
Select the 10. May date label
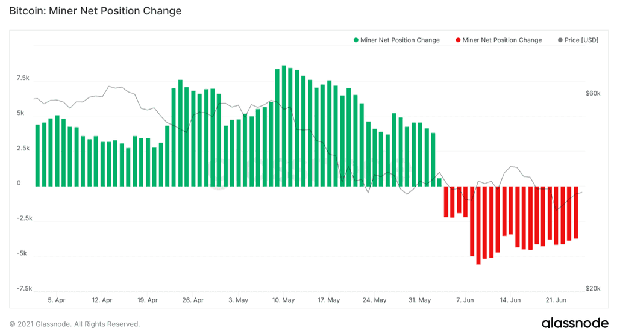tap(283, 300)
